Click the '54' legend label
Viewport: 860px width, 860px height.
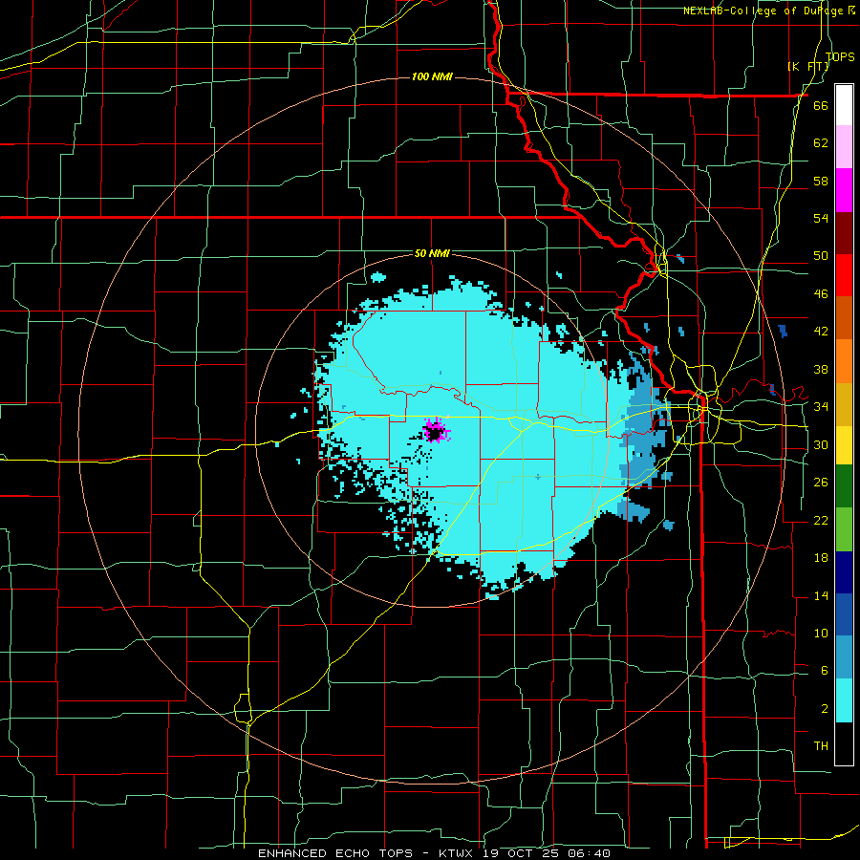click(x=821, y=218)
